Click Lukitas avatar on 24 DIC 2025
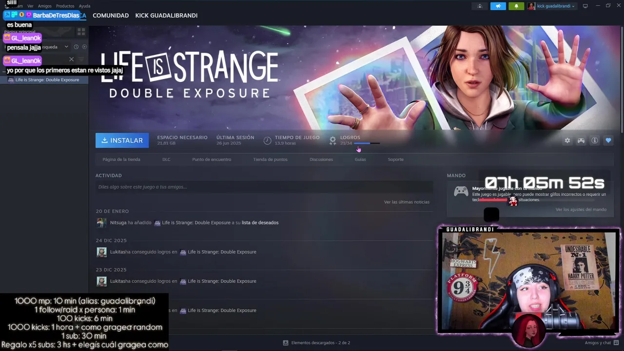 pos(101,252)
